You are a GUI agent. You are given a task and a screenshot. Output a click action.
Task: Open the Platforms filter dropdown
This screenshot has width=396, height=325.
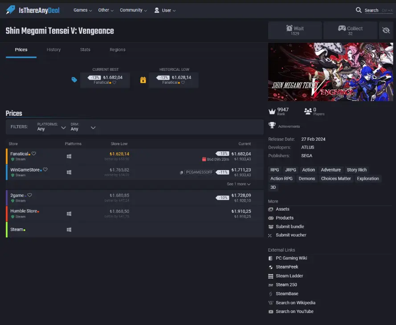52,127
